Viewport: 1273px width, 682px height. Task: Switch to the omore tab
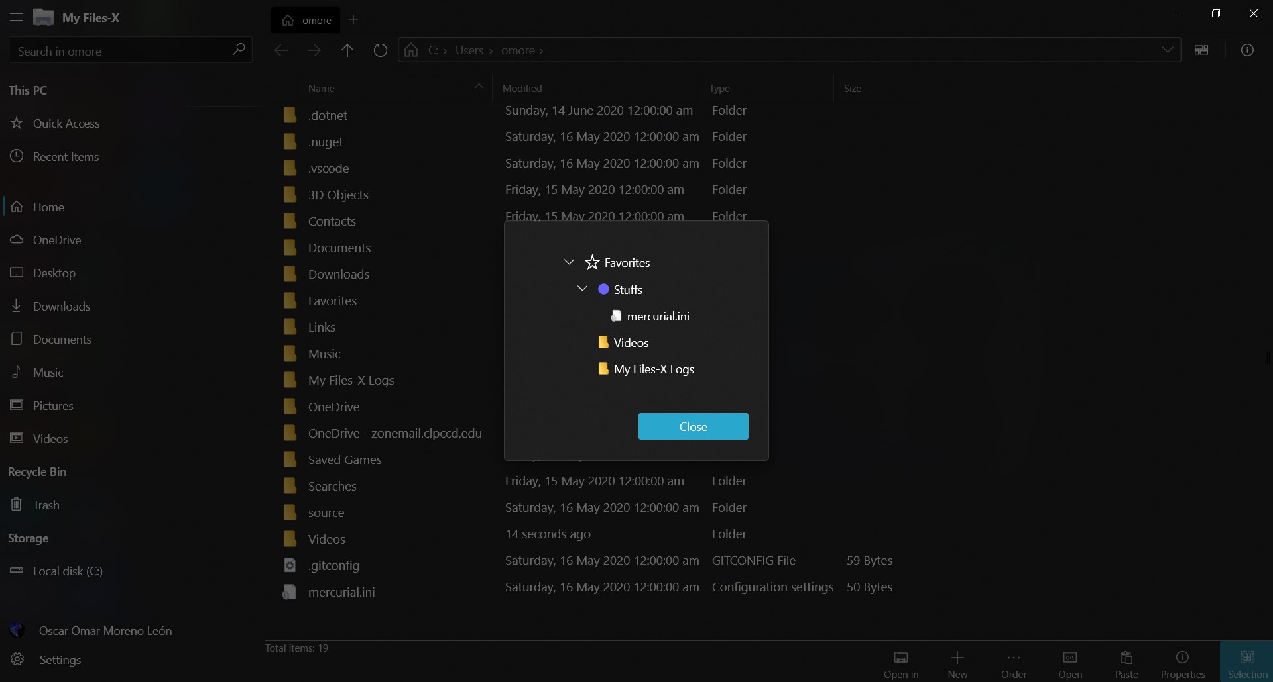point(306,20)
